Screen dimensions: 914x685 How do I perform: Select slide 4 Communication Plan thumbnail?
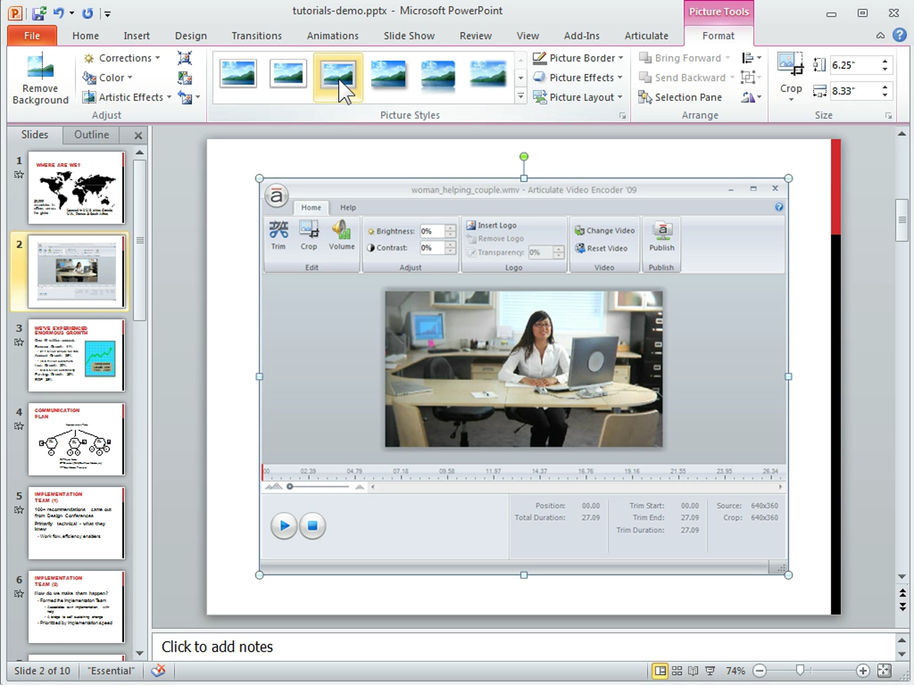click(x=76, y=439)
